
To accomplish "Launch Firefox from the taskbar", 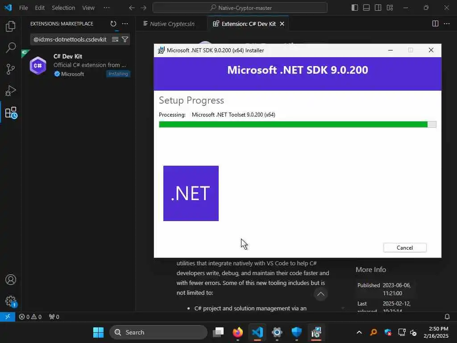I will point(238,332).
